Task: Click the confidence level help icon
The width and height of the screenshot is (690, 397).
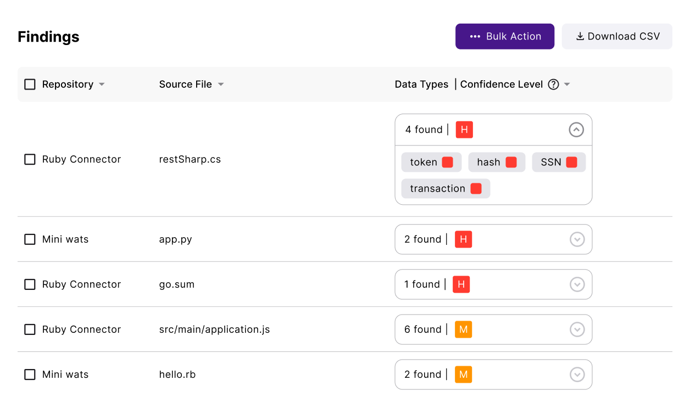Action: coord(554,84)
